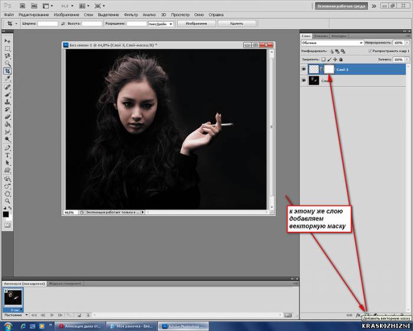Select the Type tool
This screenshot has width=413, height=331.
(x=7, y=155)
